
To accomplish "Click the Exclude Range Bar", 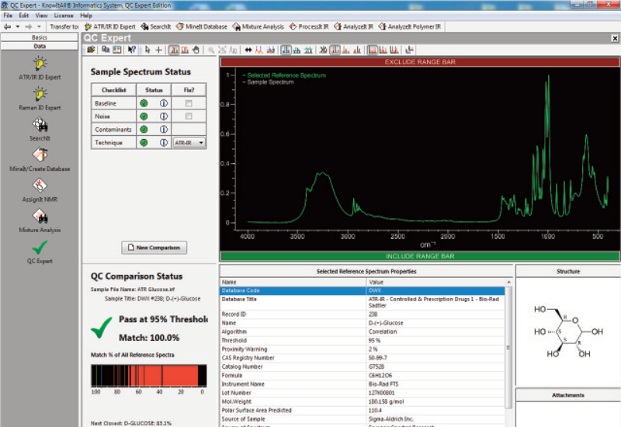I will [x=419, y=61].
